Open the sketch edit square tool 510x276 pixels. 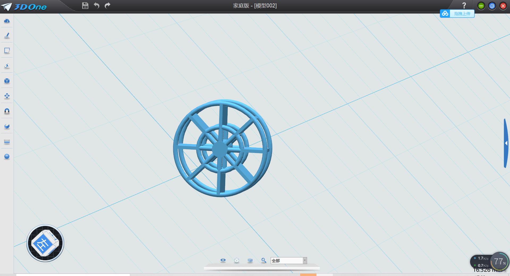pyautogui.click(x=7, y=51)
